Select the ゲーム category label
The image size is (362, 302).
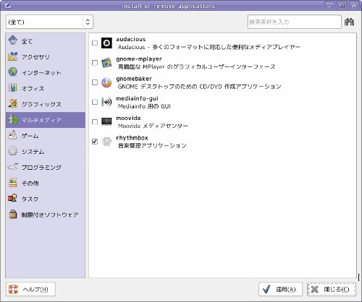(x=30, y=136)
